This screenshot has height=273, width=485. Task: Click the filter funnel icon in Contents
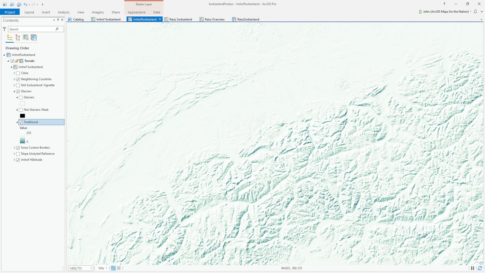coord(4,29)
